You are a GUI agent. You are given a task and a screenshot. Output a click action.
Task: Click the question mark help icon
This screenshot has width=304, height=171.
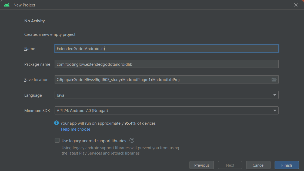pos(132,140)
